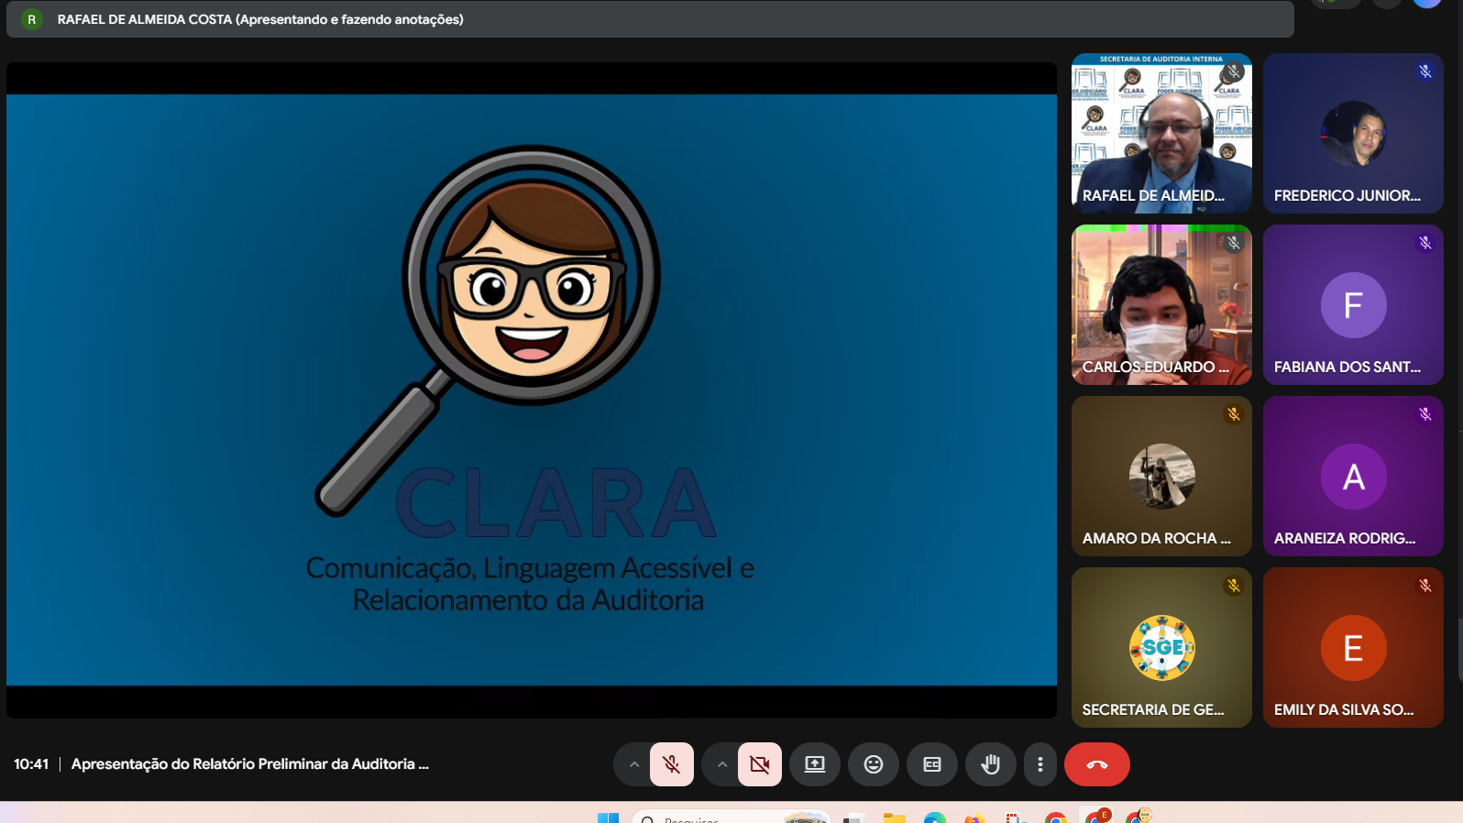The width and height of the screenshot is (1463, 823).
Task: Unmute the microphone in the call bar
Action: 671,764
